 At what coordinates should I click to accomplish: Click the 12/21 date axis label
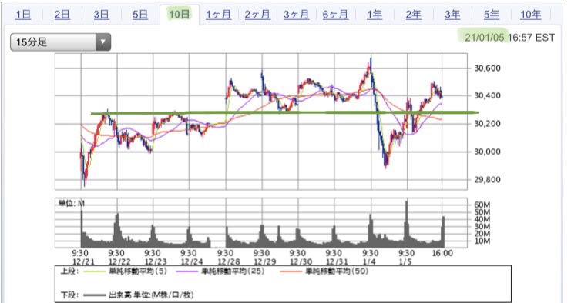tap(83, 261)
